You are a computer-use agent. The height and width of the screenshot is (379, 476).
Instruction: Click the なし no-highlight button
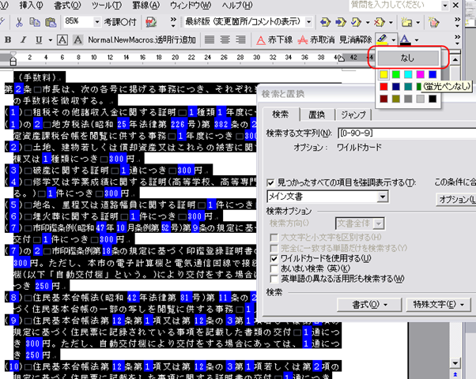pyautogui.click(x=408, y=58)
